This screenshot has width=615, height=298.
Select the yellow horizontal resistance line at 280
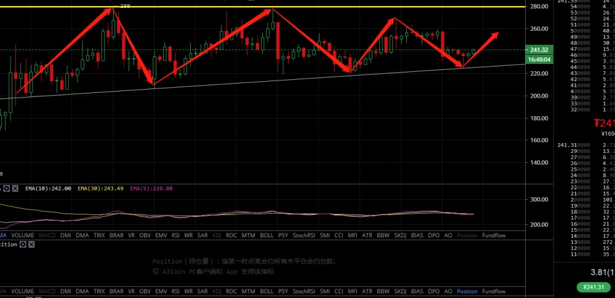[x=369, y=7]
